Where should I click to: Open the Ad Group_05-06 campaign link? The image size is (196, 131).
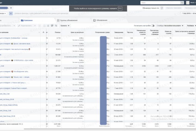point(7,99)
